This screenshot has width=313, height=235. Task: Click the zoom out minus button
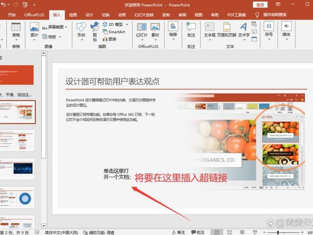(x=264, y=232)
